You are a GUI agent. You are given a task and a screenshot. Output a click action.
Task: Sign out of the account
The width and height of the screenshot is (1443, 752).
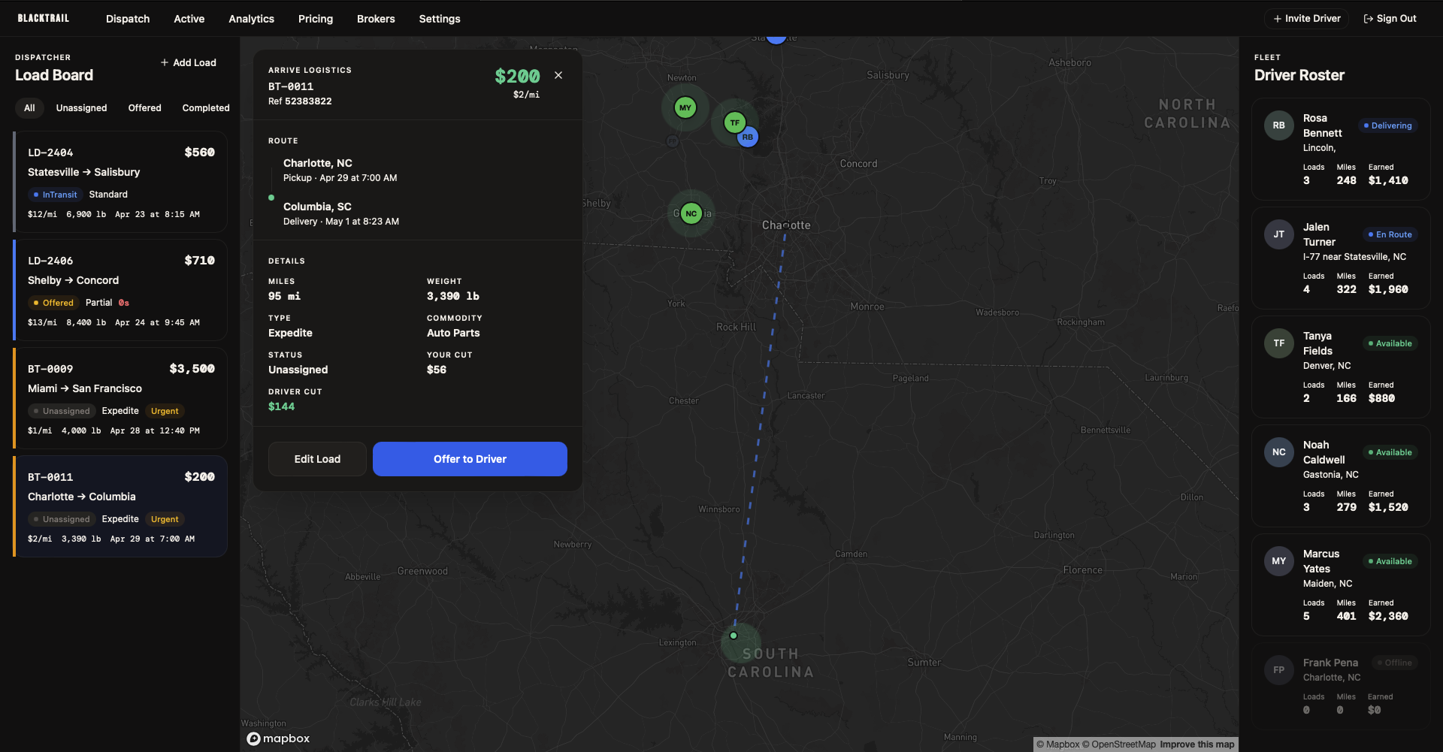[1390, 19]
